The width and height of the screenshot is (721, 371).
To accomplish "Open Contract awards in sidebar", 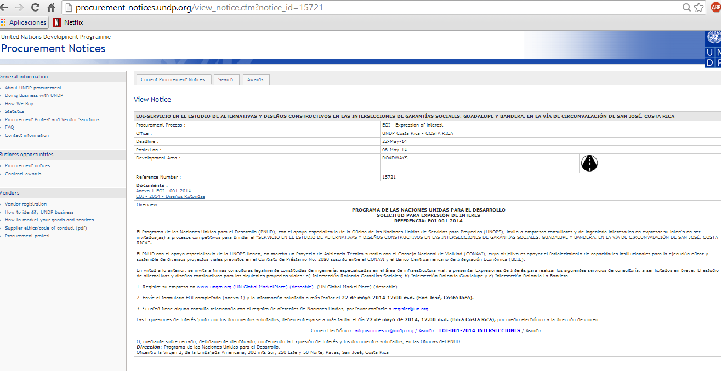I will pyautogui.click(x=23, y=174).
